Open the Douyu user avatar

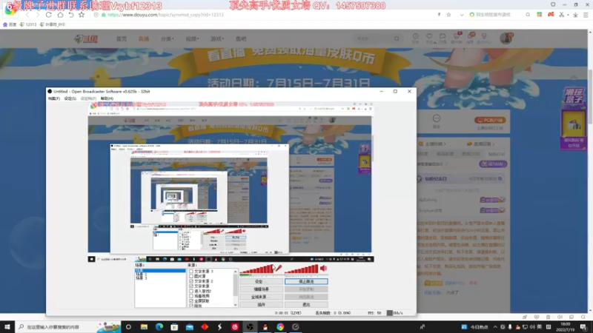[506, 38]
